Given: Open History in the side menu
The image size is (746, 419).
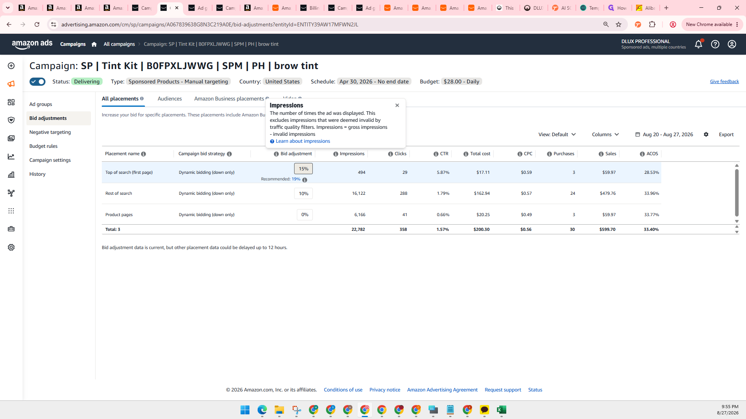Looking at the screenshot, I should (37, 174).
